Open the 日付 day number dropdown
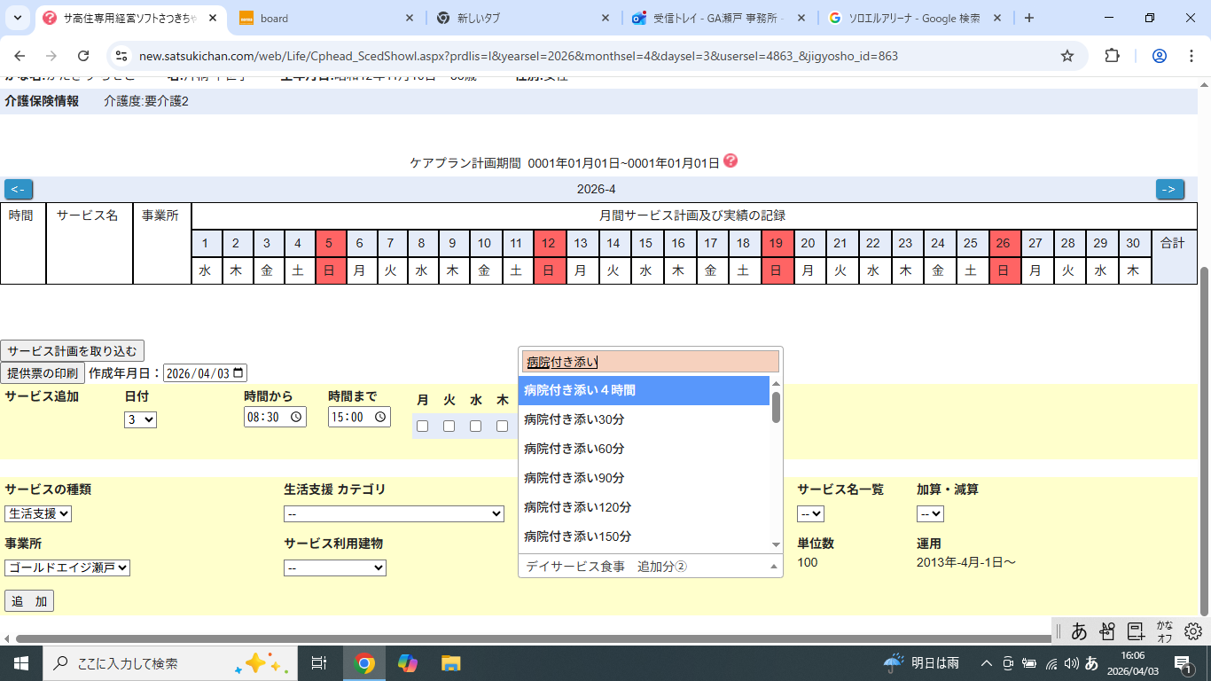This screenshot has height=681, width=1211. [x=140, y=419]
